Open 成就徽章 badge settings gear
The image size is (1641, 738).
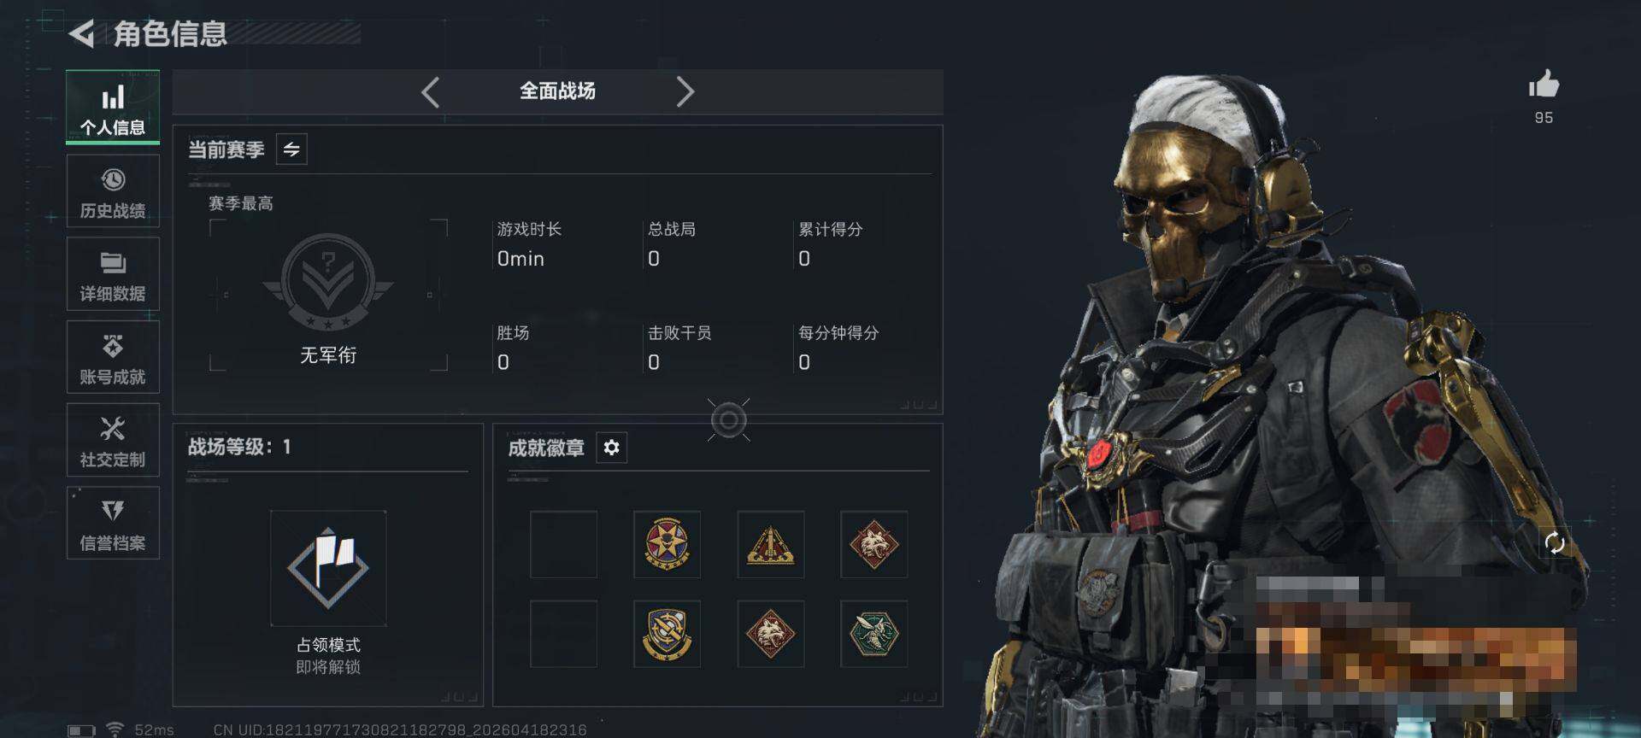tap(611, 448)
